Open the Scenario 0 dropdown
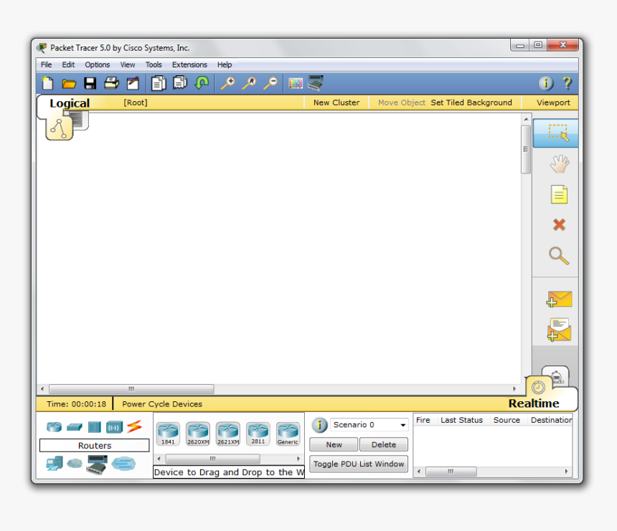Screen dimensions: 617x531 click(x=369, y=425)
